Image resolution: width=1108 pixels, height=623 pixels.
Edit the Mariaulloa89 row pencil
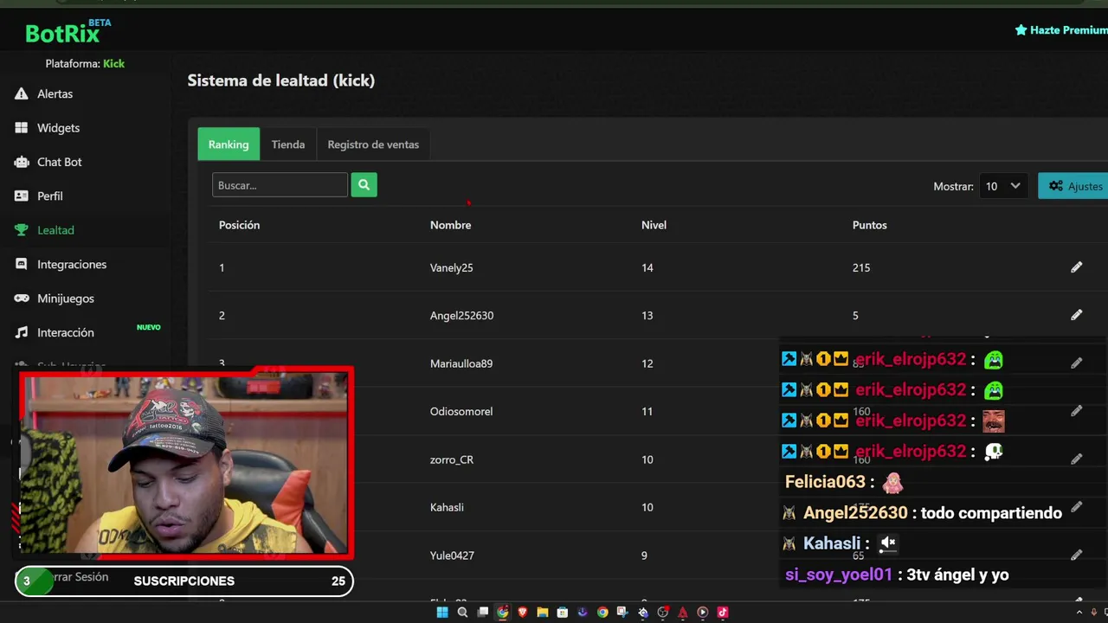(1076, 363)
